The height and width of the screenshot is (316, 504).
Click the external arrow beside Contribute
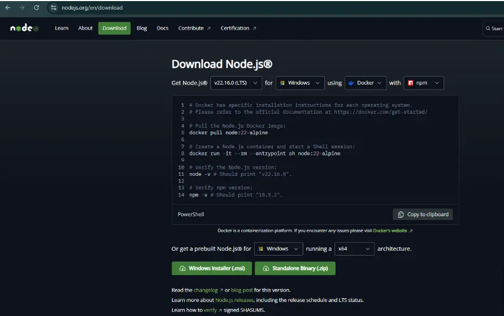tap(209, 28)
